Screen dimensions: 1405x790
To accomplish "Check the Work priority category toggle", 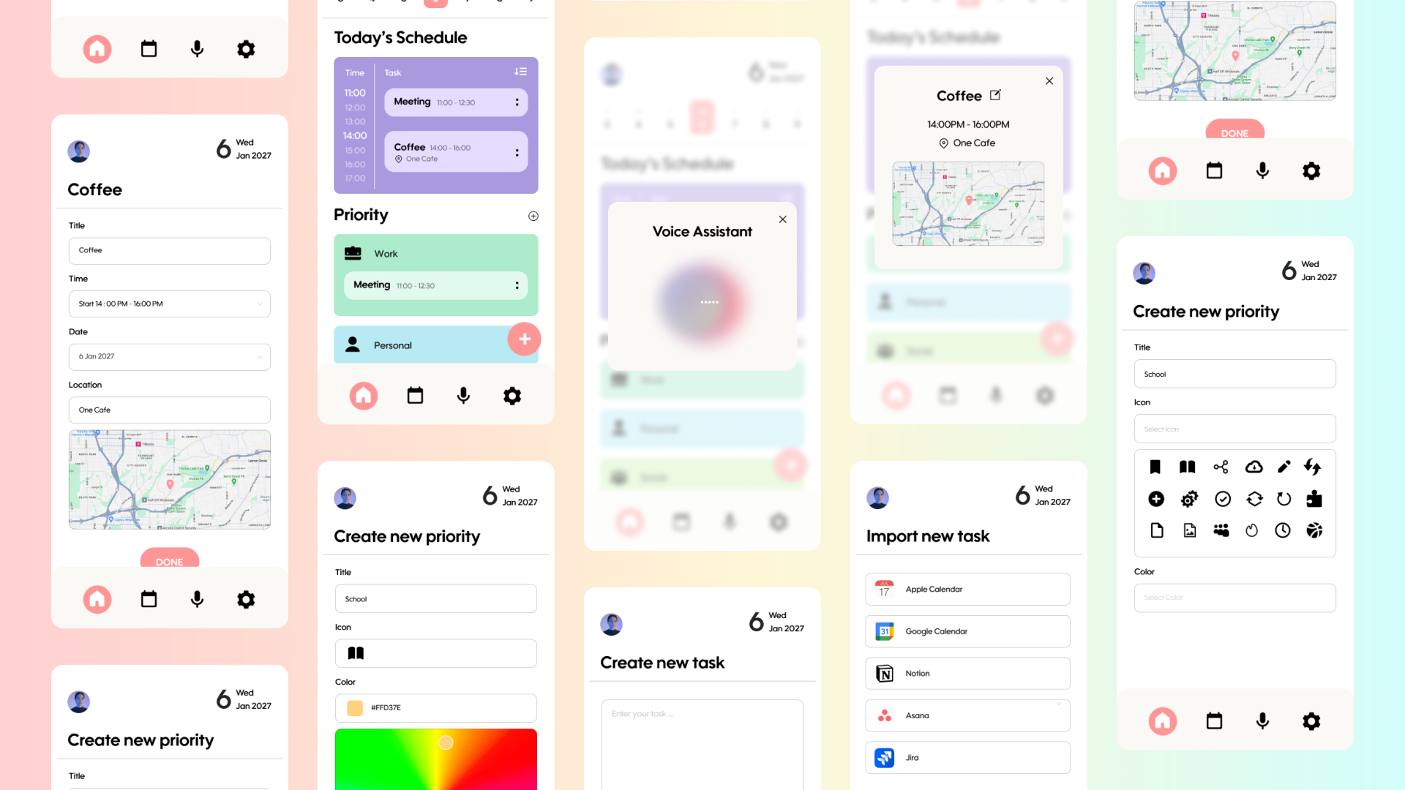I will click(435, 252).
